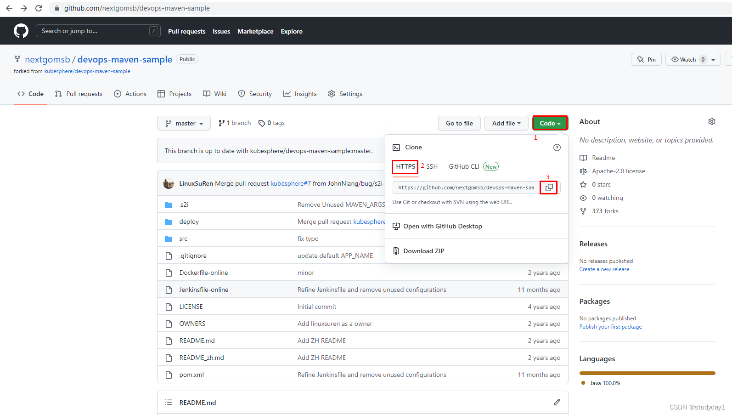Open README outline list icon
732x415 pixels.
coord(169,402)
